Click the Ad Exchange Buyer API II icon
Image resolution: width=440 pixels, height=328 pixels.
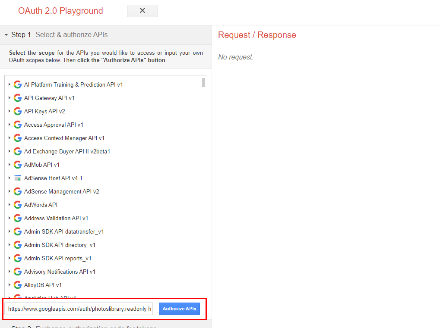[x=17, y=151]
